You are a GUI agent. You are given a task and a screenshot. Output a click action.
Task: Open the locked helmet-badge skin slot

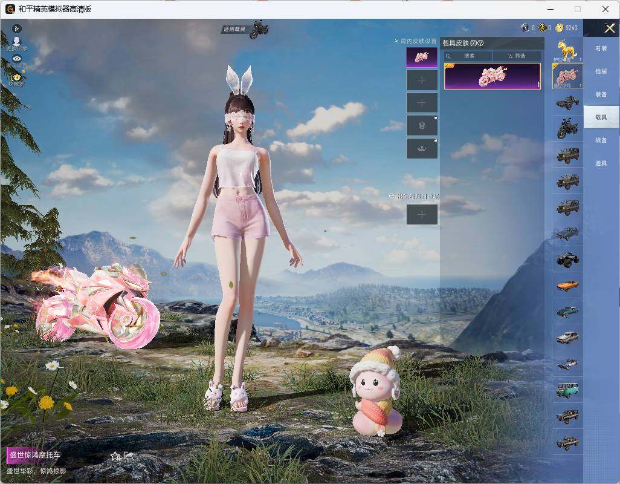coord(422,126)
